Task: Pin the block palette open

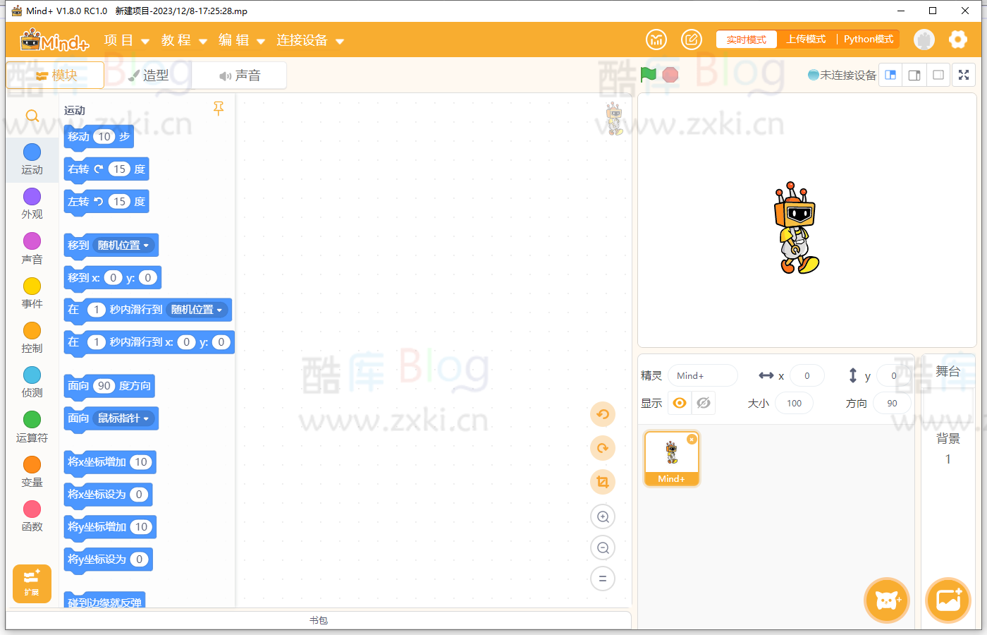Action: pos(219,109)
